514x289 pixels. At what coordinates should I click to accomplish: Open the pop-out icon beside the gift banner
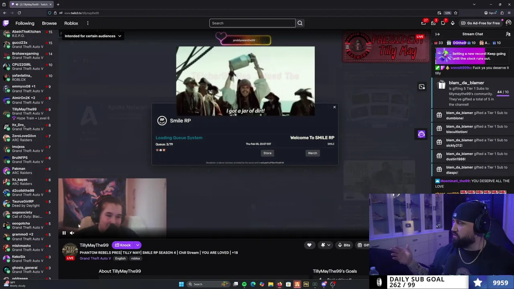click(x=422, y=87)
